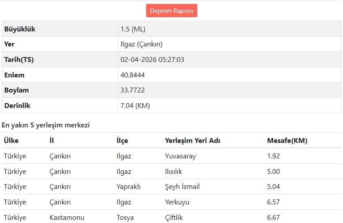
Task: Click the Deprem Raporu button
Action: click(171, 11)
